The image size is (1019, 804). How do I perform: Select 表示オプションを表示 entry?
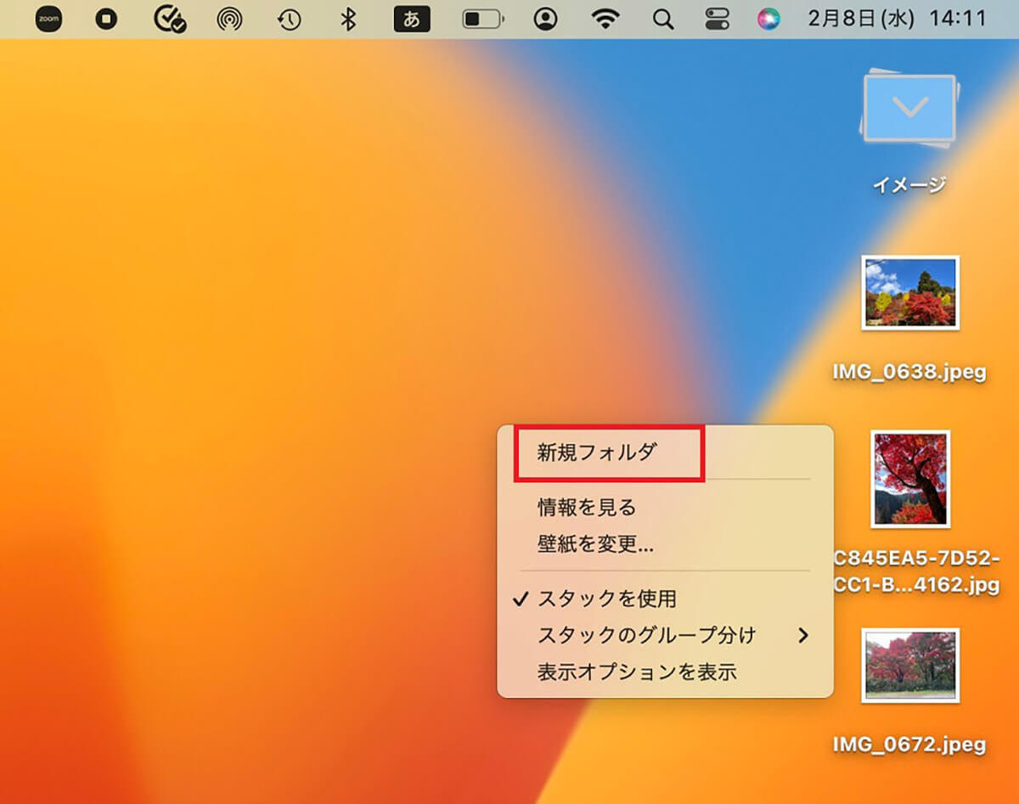pos(664,672)
